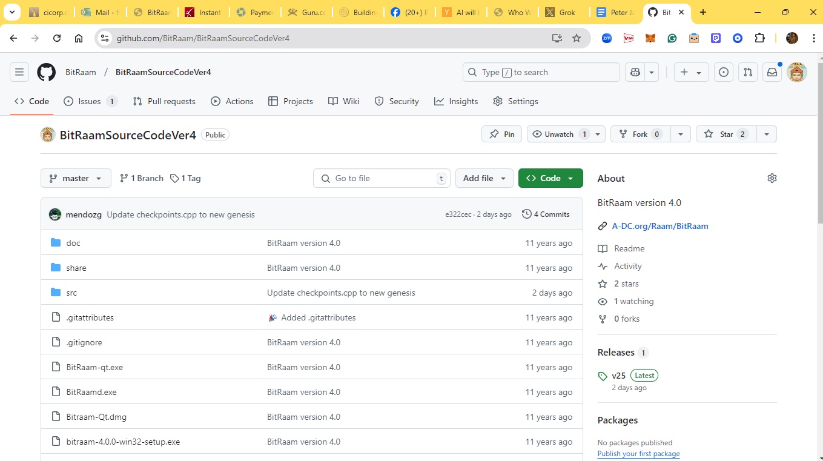This screenshot has height=461, width=823.
Task: Open the Issues inbox icon in header
Action: tap(723, 72)
